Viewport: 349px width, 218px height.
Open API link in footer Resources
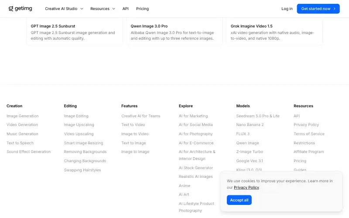click(x=297, y=116)
